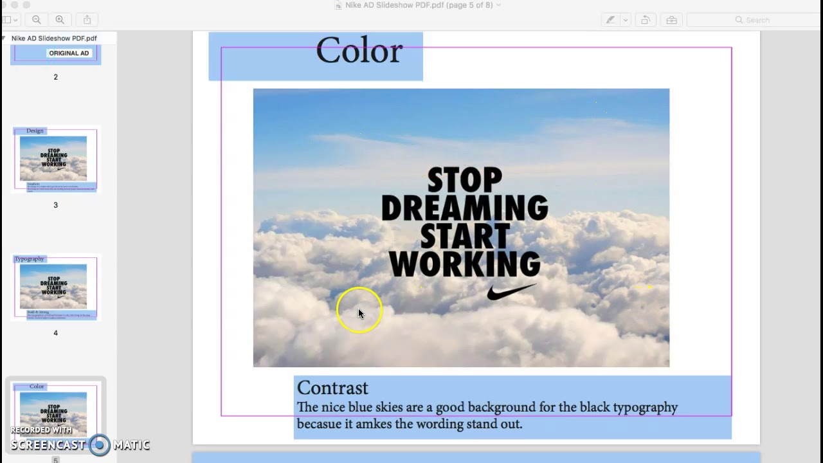The image size is (823, 463).
Task: Click the Contrast heading text
Action: (x=332, y=388)
